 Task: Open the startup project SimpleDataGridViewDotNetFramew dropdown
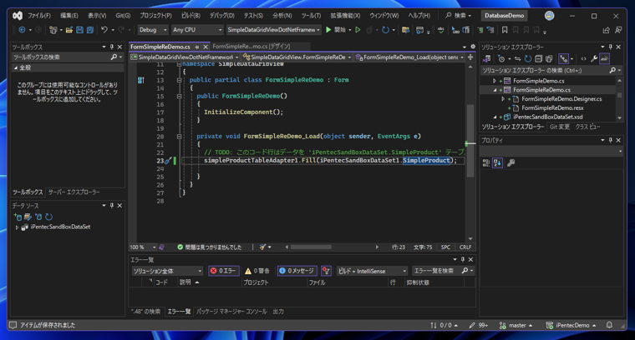tap(273, 30)
